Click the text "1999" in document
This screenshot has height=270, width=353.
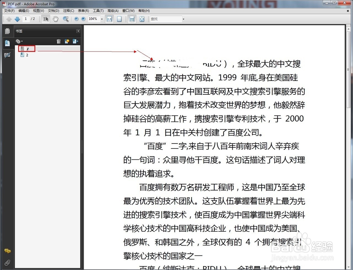click(x=227, y=77)
